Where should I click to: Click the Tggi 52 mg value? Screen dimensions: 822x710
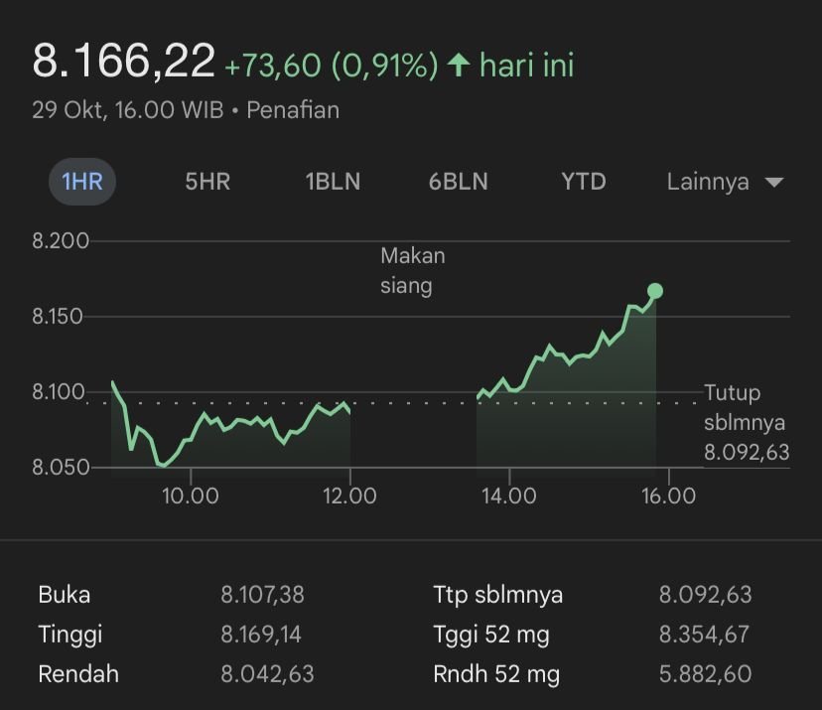[704, 634]
